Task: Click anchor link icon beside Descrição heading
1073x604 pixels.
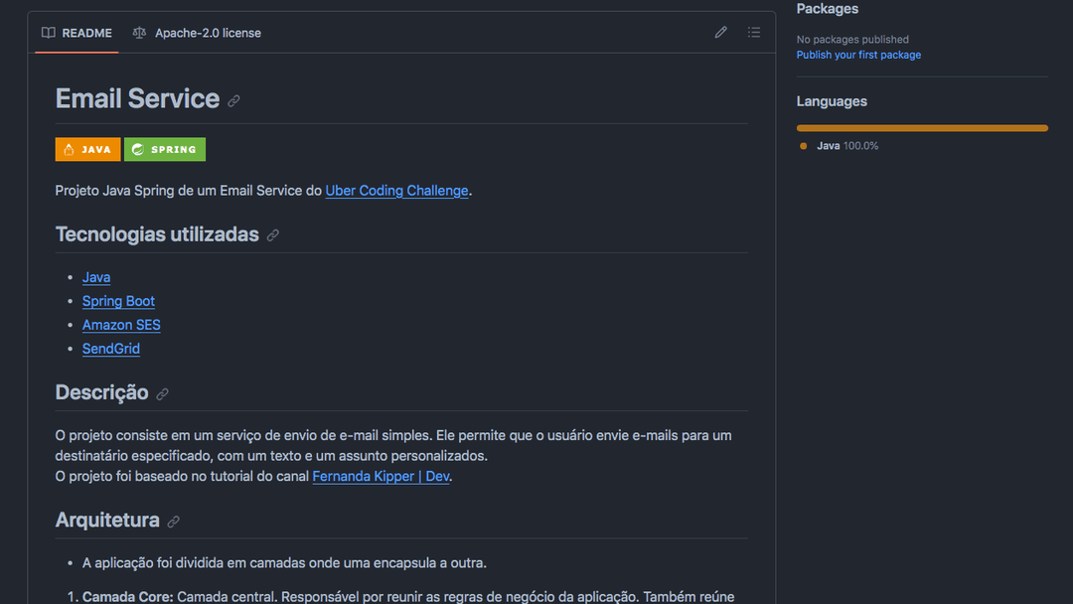Action: click(162, 394)
